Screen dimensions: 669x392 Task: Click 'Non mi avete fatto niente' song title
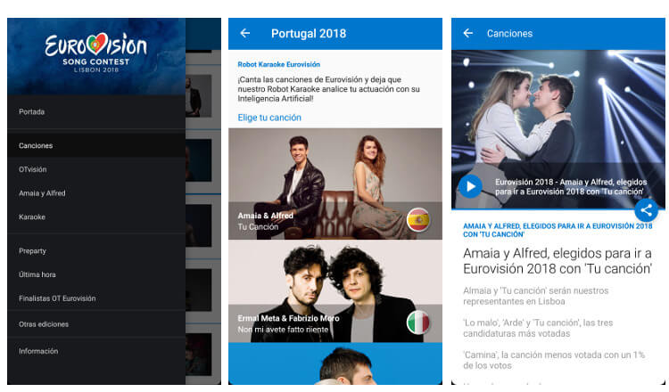tap(283, 330)
